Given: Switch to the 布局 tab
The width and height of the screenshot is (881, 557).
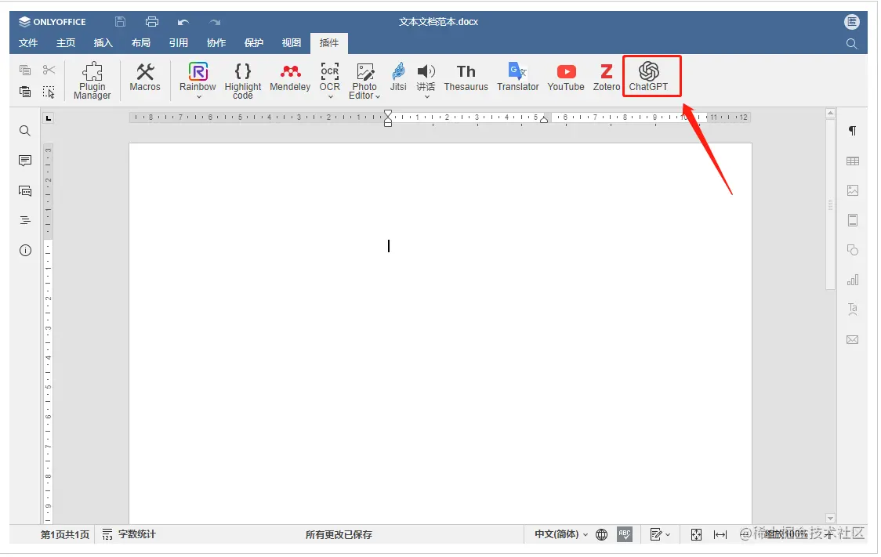Looking at the screenshot, I should point(140,43).
